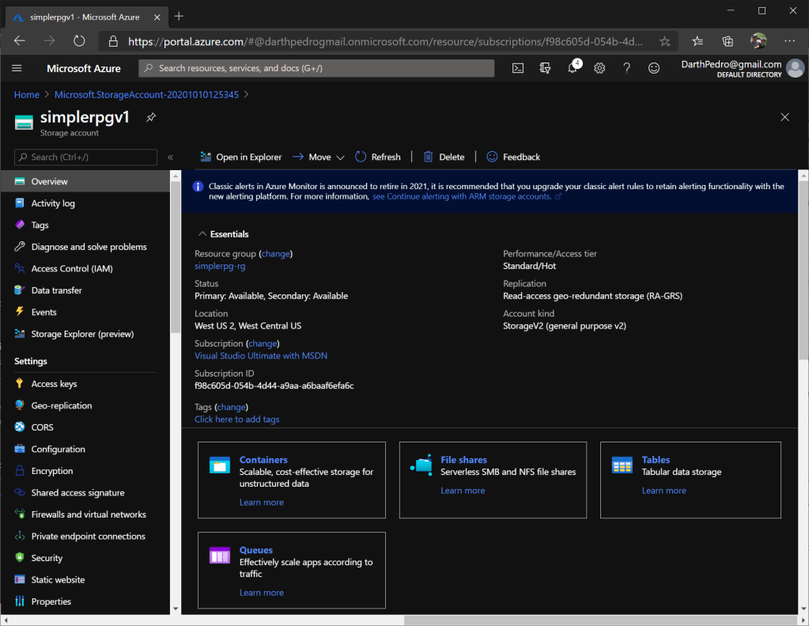Pin simplerpgv1 to dashboard
Viewport: 809px width, 626px height.
151,117
